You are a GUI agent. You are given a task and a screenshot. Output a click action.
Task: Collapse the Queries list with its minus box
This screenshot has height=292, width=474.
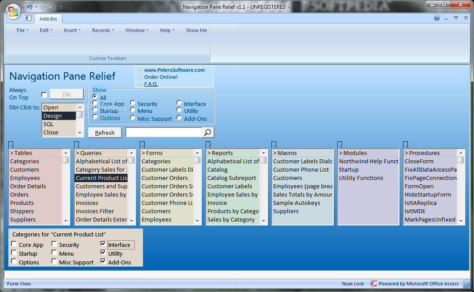pyautogui.click(x=76, y=144)
